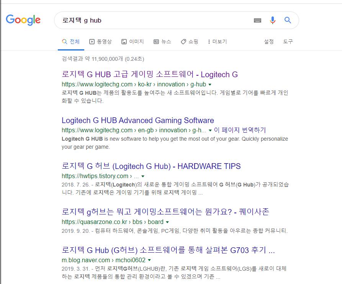Viewport: 342px width, 284px height.
Task: Click snippet dated 2019. 9. 20.
Action: tap(175, 231)
